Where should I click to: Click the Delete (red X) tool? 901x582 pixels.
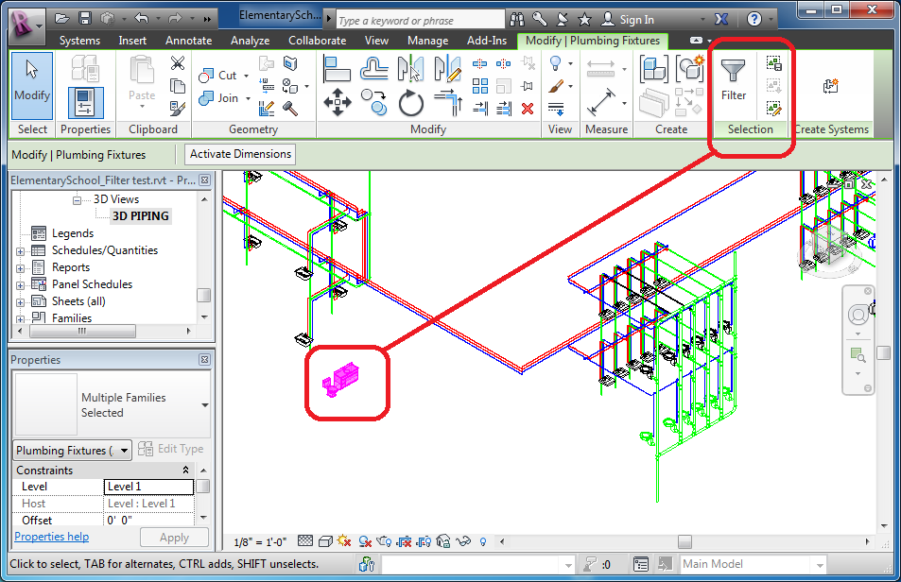click(528, 108)
